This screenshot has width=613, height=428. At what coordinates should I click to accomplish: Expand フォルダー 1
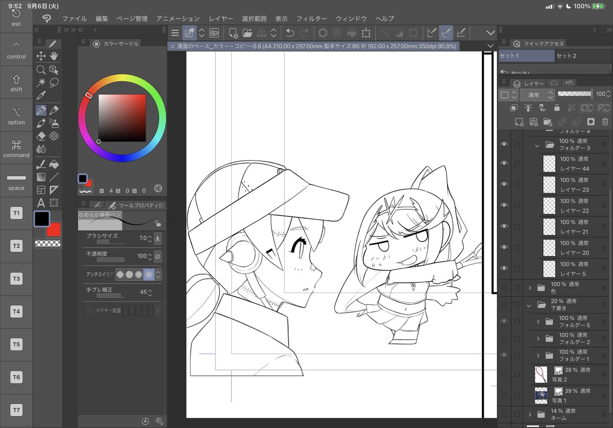click(538, 355)
